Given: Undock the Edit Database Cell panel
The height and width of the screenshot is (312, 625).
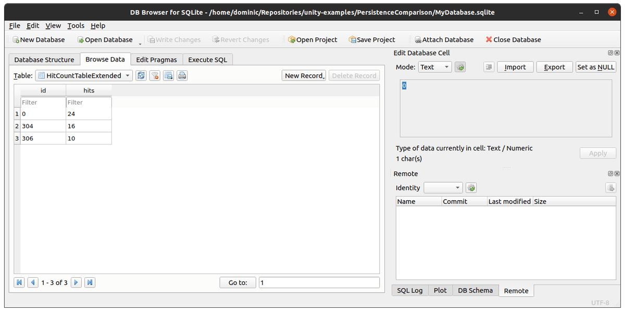Looking at the screenshot, I should tap(609, 53).
